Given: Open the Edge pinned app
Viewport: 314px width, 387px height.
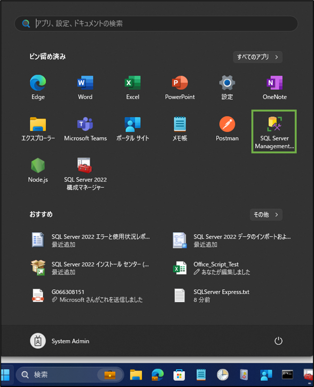Looking at the screenshot, I should coord(38,87).
